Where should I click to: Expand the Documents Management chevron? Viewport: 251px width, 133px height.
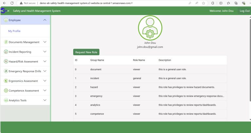[x=45, y=42]
